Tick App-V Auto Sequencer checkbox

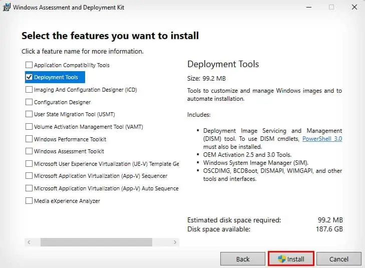pos(29,188)
